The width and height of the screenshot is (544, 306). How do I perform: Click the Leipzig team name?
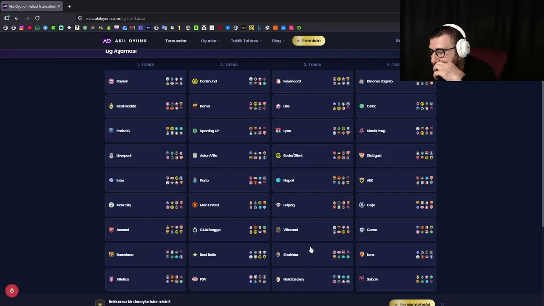(x=289, y=205)
